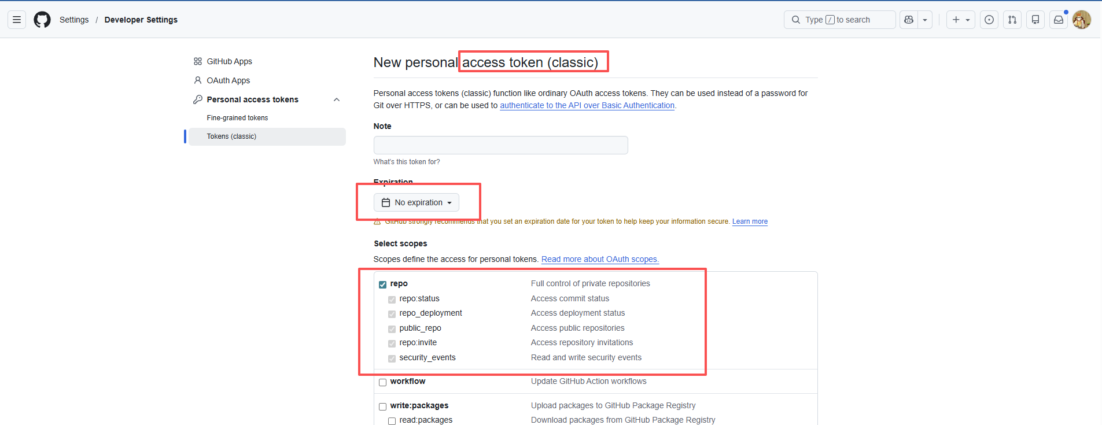Open the Copilot chat icon
Image resolution: width=1102 pixels, height=425 pixels.
909,20
